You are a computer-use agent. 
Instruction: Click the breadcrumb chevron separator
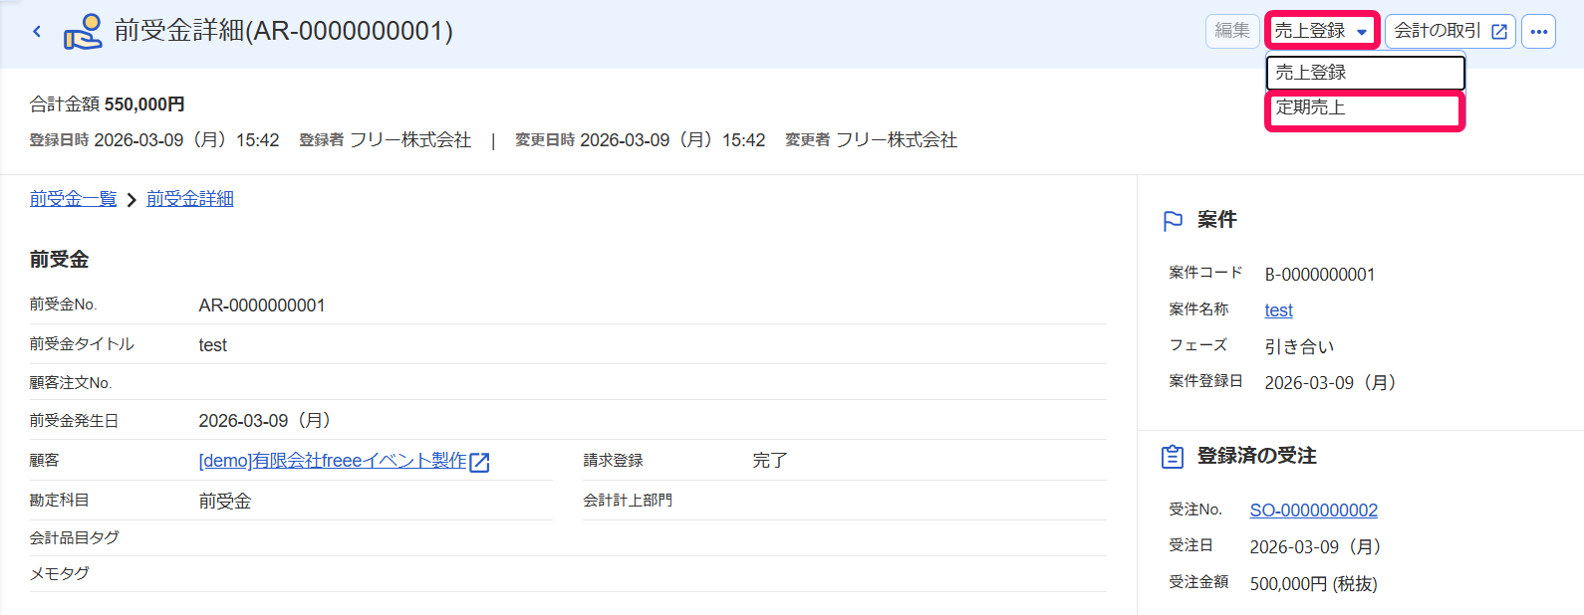(132, 200)
